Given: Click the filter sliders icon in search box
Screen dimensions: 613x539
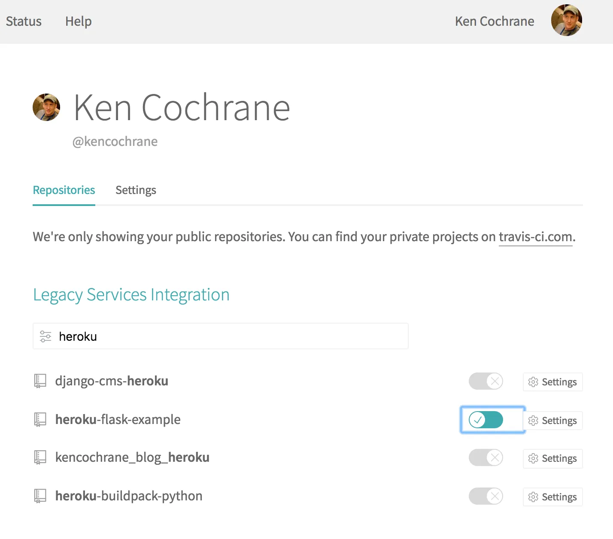Looking at the screenshot, I should 46,336.
